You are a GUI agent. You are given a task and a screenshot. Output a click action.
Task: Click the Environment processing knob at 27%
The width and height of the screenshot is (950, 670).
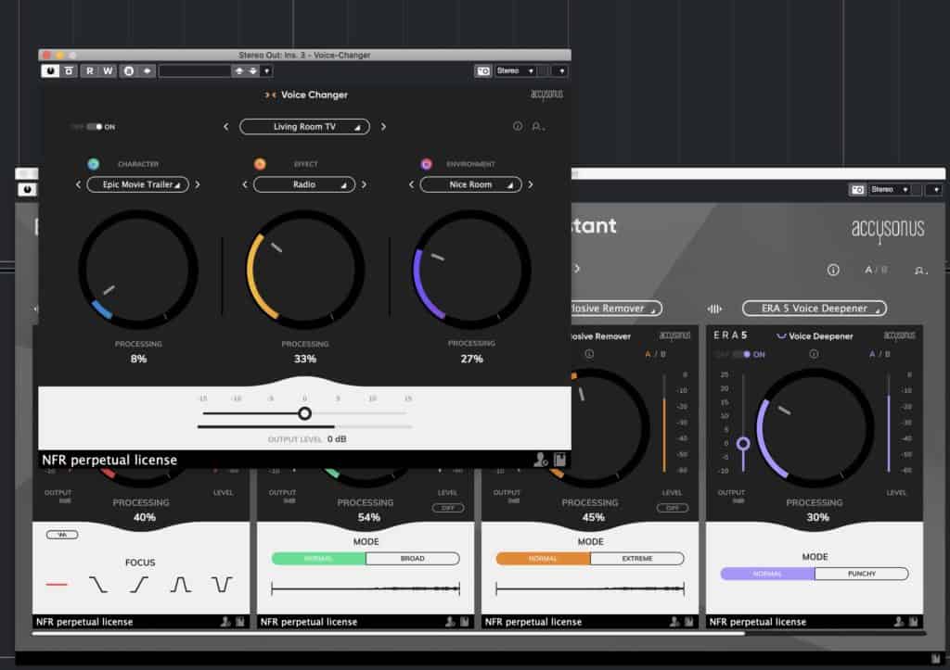(x=471, y=270)
